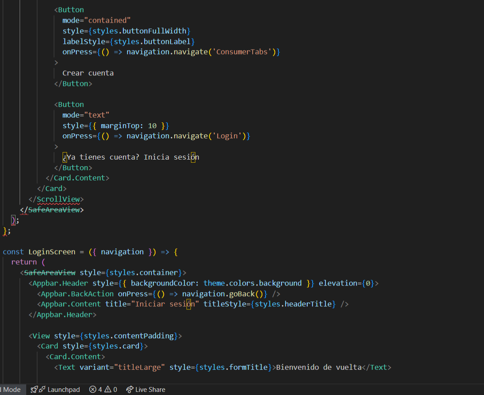
Task: Click the mode="text" attribute value
Action: (97, 115)
